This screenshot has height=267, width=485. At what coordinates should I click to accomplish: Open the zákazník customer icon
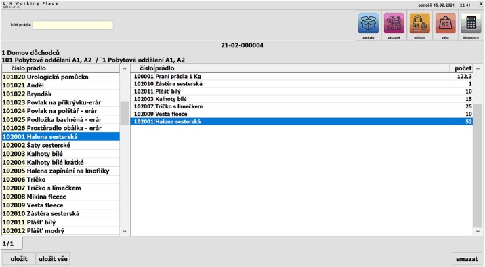tap(394, 23)
